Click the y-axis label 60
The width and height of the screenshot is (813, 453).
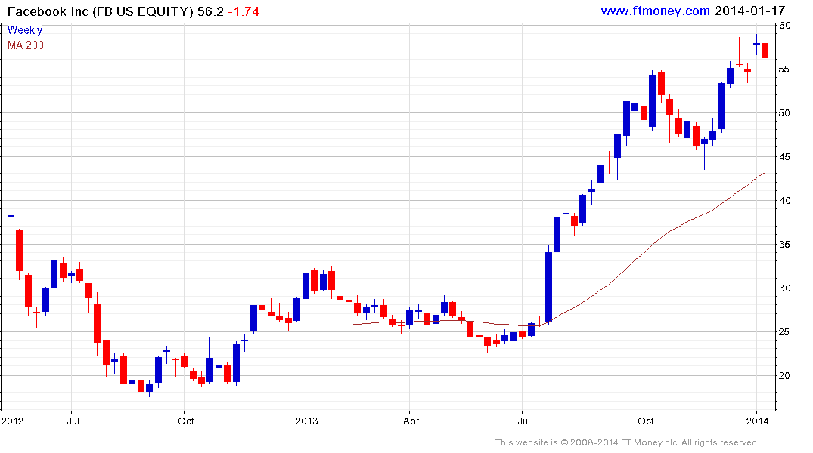[x=785, y=26]
